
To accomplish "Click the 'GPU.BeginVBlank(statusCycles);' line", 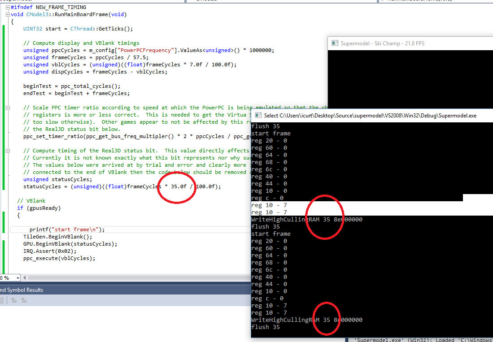I will point(70,244).
